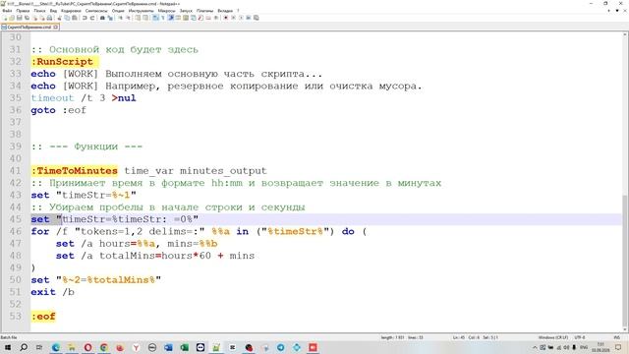Toggle INS insert mode in status bar

click(x=616, y=337)
